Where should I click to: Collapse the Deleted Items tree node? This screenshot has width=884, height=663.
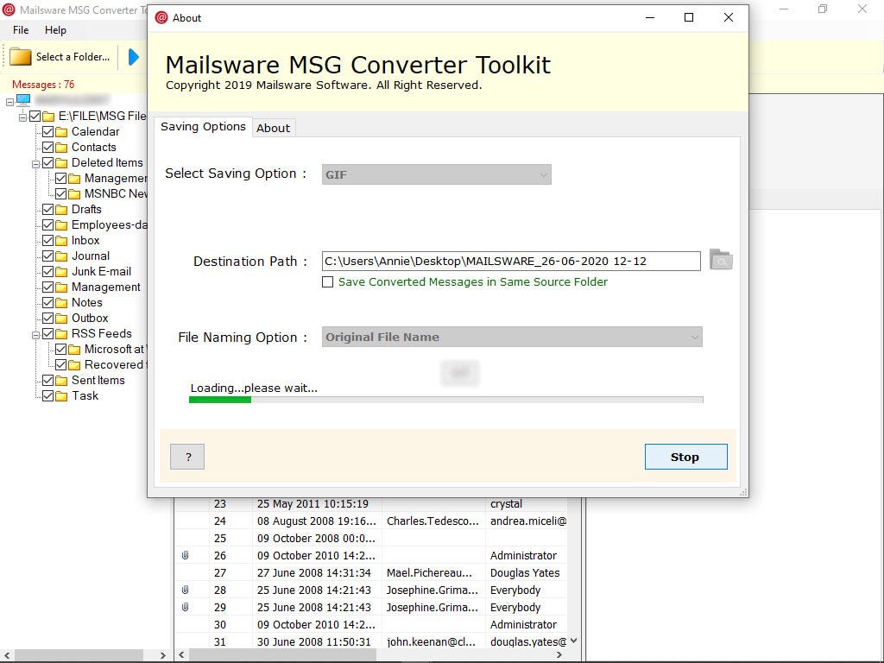pos(35,164)
